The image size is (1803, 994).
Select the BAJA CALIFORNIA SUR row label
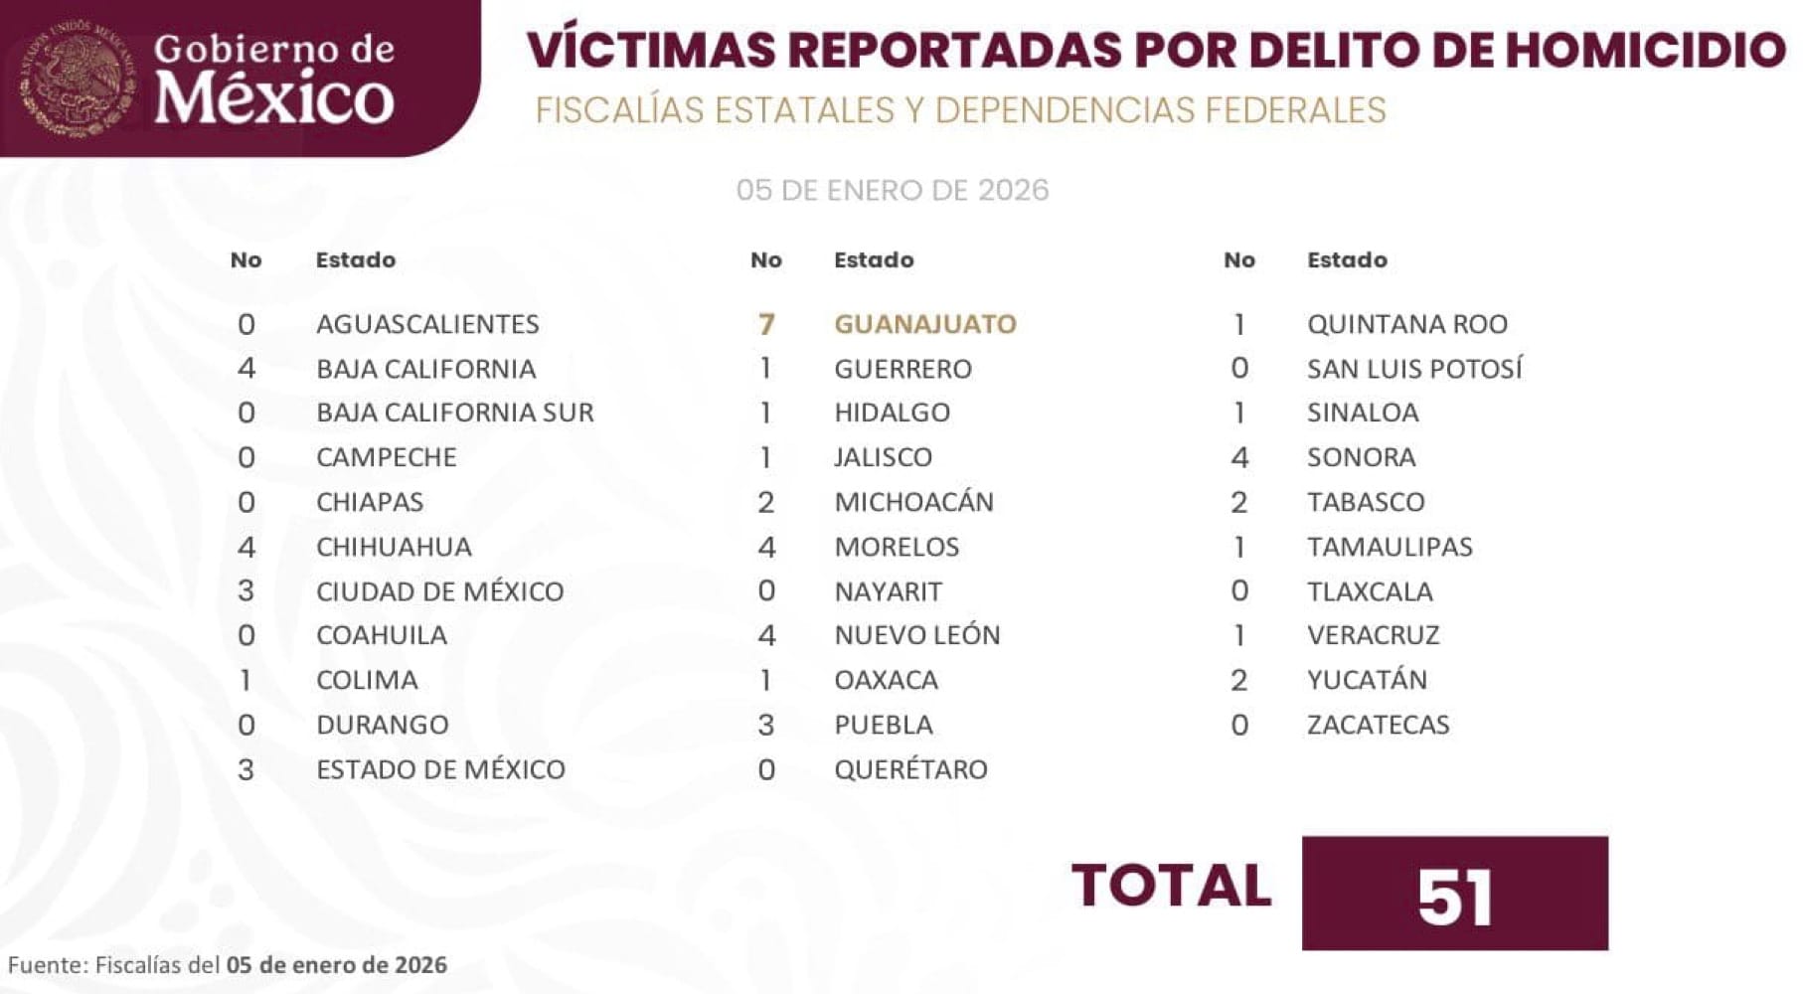(454, 413)
